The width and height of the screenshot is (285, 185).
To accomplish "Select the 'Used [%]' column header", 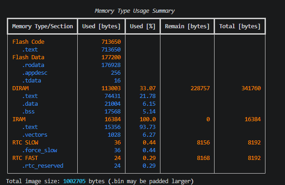I will pyautogui.click(x=143, y=26).
